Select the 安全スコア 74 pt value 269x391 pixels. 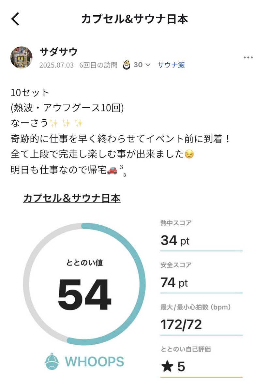pos(174,283)
